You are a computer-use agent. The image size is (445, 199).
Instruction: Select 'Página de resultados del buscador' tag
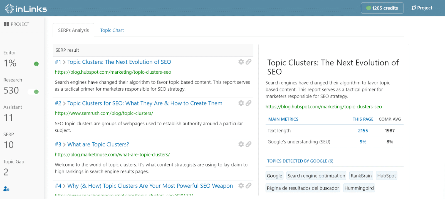(303, 188)
